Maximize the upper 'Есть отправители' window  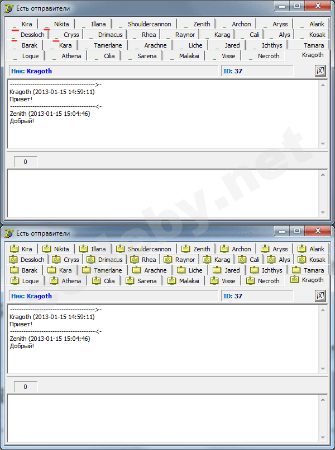(297, 6)
